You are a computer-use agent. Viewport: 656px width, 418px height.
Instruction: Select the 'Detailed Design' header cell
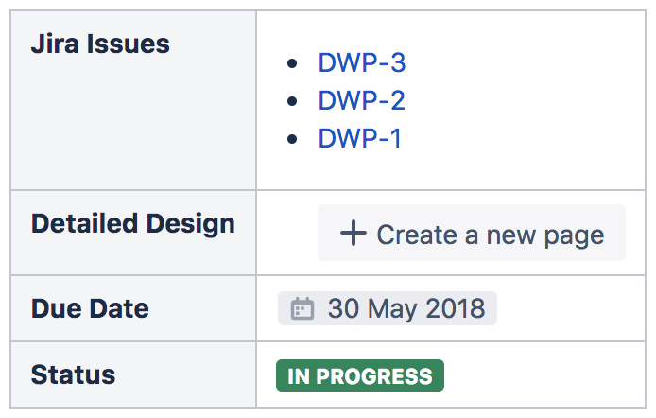point(132,224)
